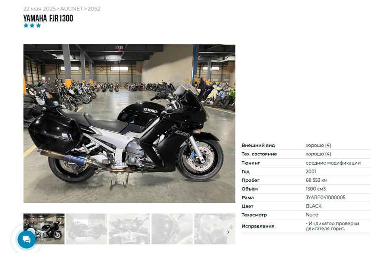
Task: Click the YAMAHA FJR1300 title
Action: 48,18
